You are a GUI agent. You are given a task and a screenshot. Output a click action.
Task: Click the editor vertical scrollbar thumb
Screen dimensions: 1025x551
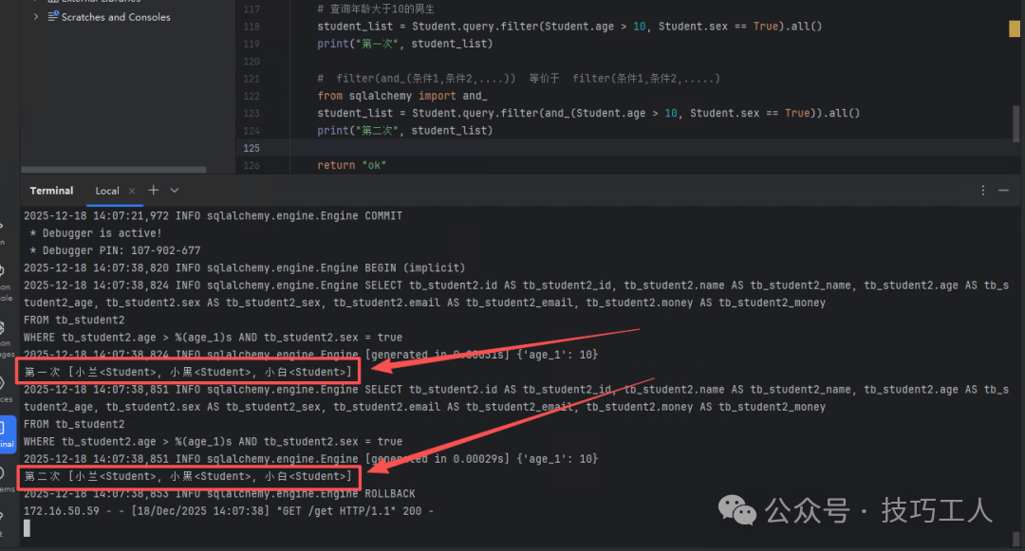(1016, 123)
